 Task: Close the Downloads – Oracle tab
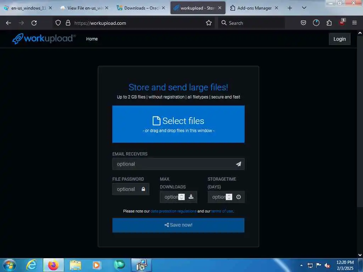pos(163,8)
